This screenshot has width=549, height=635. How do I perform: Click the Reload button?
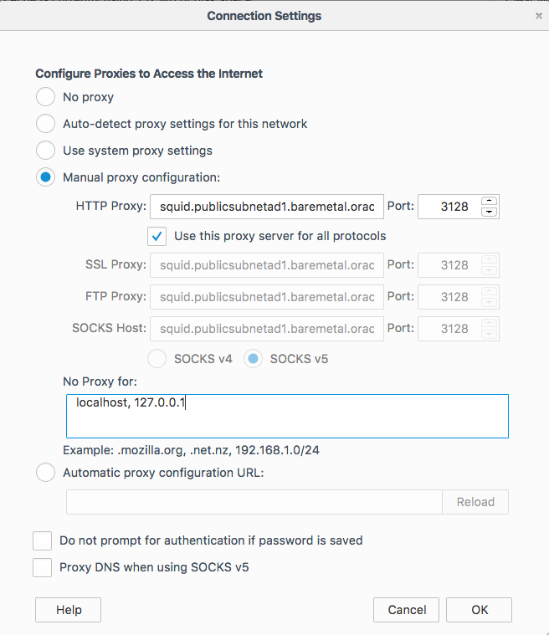click(x=475, y=502)
